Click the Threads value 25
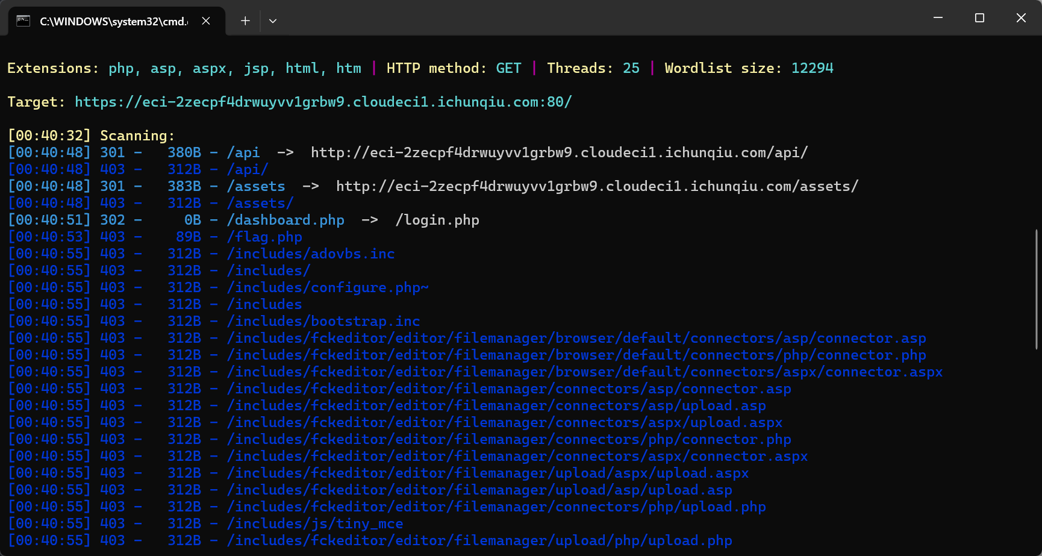The height and width of the screenshot is (556, 1042). pyautogui.click(x=631, y=68)
